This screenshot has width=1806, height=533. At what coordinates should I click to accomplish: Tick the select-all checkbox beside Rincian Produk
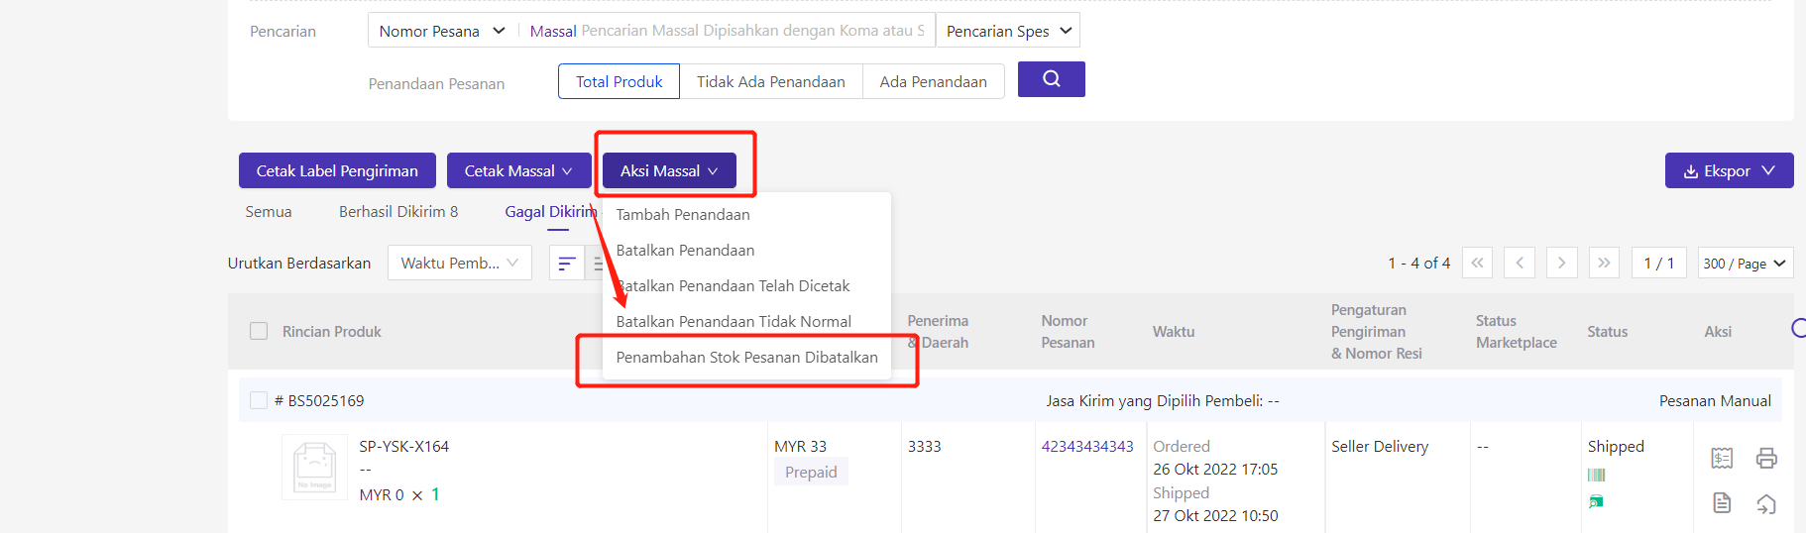tap(259, 331)
